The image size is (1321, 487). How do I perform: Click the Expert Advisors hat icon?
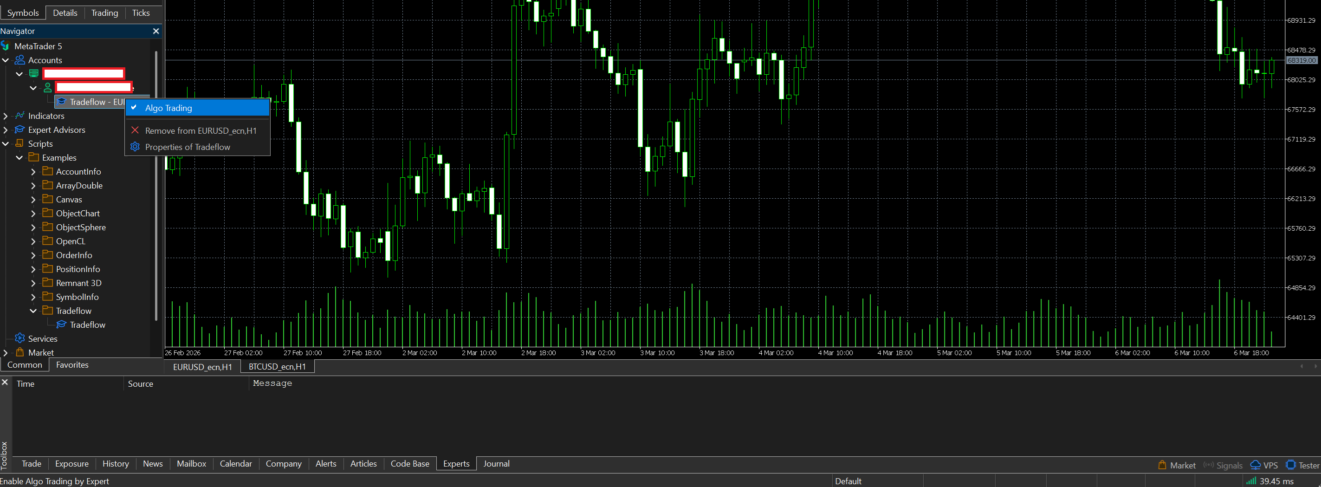click(20, 130)
